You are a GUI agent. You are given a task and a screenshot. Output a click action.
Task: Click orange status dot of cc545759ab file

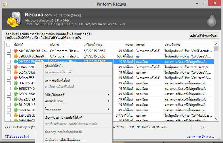tap(16, 72)
